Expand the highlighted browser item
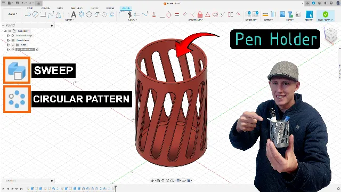The width and height of the screenshot is (341, 192). tap(9, 50)
